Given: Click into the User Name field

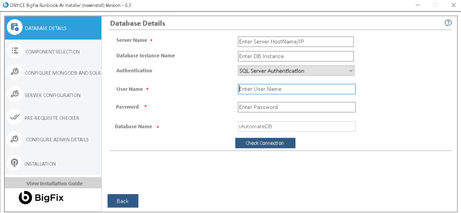Looking at the screenshot, I should (x=297, y=89).
